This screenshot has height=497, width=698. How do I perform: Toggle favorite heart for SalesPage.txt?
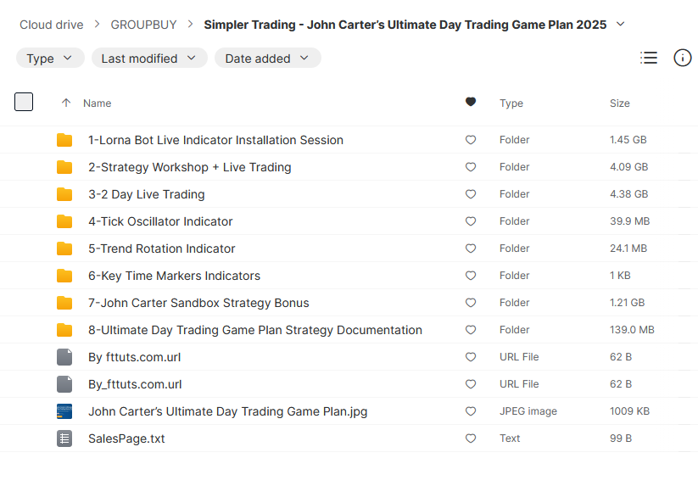point(471,438)
